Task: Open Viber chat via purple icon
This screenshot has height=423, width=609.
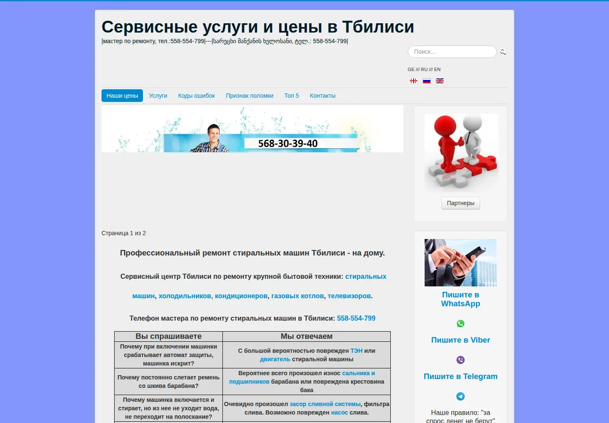Action: pyautogui.click(x=461, y=360)
